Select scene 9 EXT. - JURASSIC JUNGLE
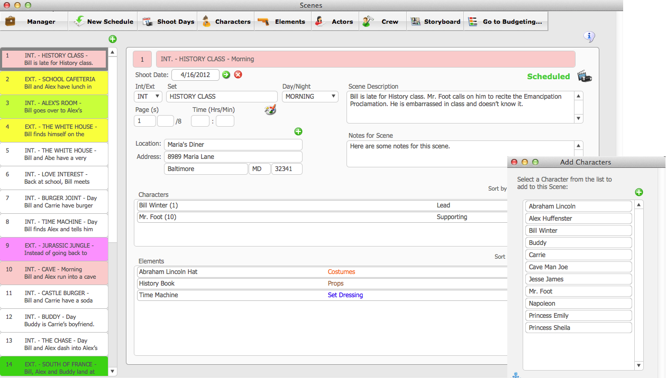666x378 pixels. (x=54, y=249)
